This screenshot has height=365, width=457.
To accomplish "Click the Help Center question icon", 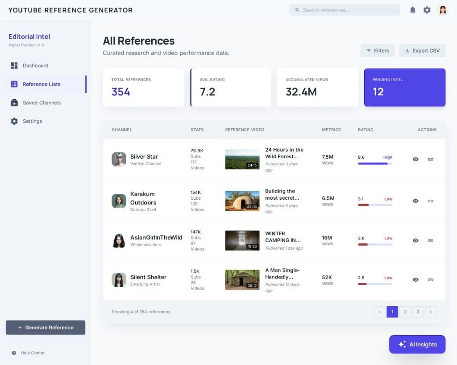I will (14, 353).
